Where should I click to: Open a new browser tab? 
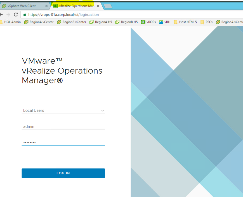click(108, 6)
